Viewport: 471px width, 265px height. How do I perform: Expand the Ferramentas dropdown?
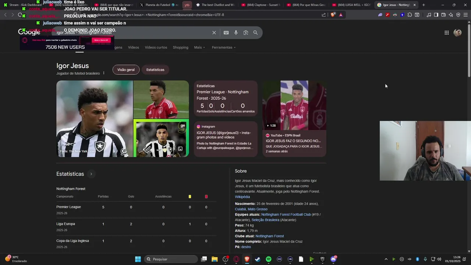click(224, 47)
